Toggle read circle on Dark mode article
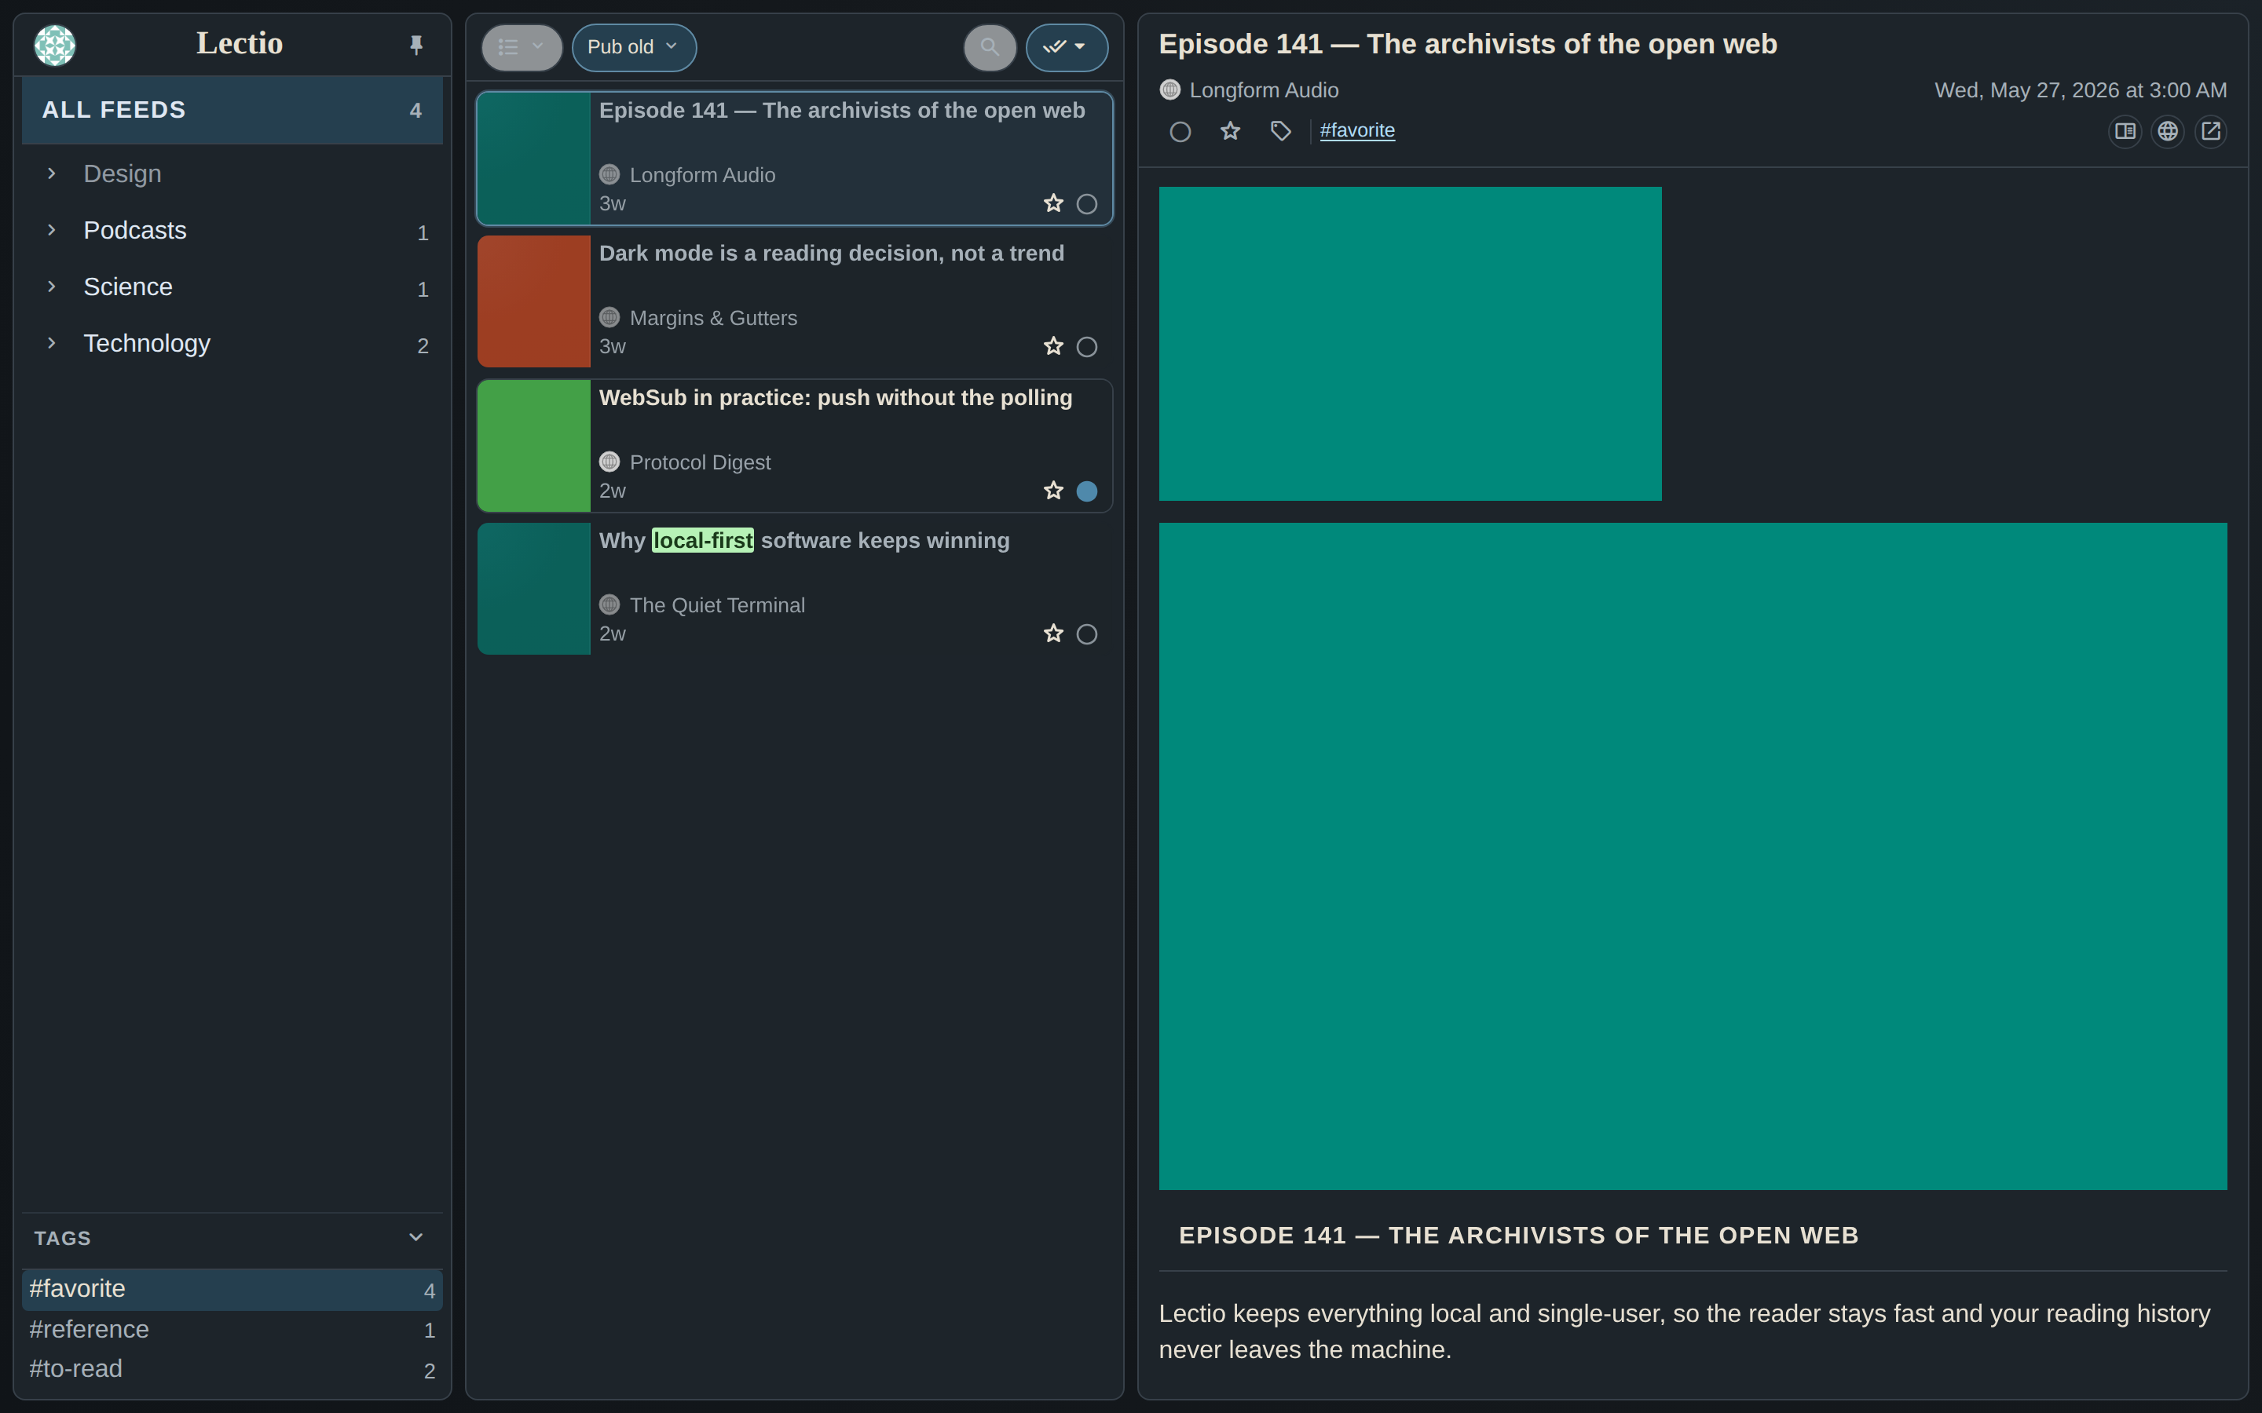The width and height of the screenshot is (2262, 1413). tap(1086, 347)
